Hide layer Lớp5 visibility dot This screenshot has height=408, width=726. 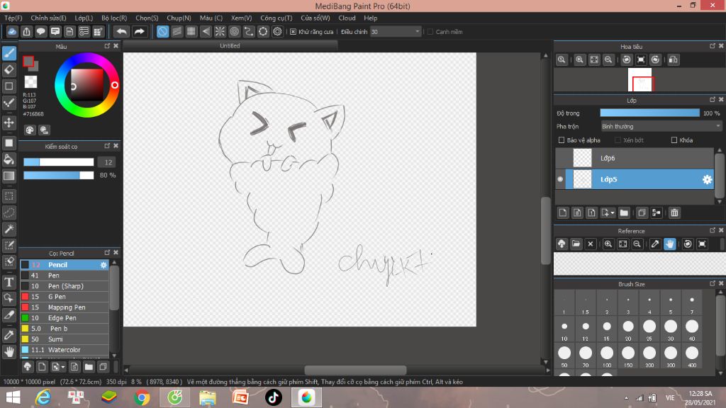pyautogui.click(x=560, y=179)
